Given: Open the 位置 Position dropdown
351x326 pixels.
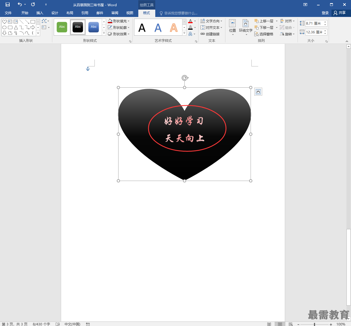Looking at the screenshot, I should pyautogui.click(x=232, y=27).
